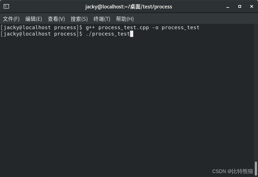
Task: Minimize the terminal window
Action: (228, 6)
